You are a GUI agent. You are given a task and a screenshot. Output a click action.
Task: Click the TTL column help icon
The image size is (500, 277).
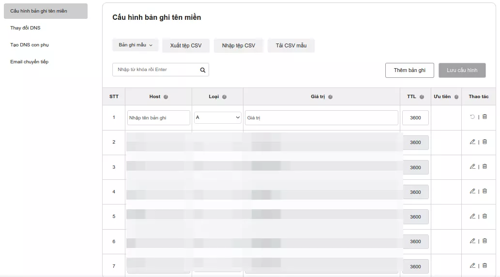coord(422,97)
